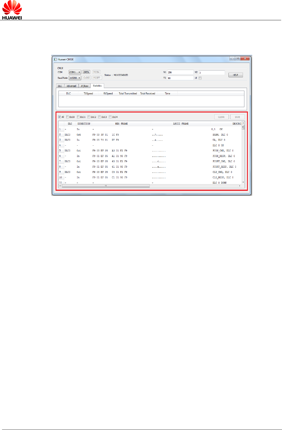Select log row 8 FCOFF_RESP, DLC 0

(x=224, y=167)
